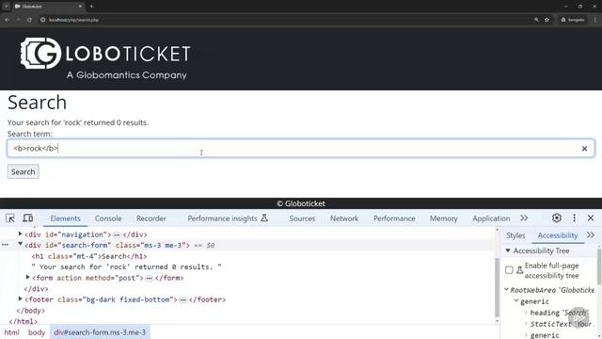Open the row actions dots beside search-form div
The height and width of the screenshot is (339, 602).
(x=5, y=245)
